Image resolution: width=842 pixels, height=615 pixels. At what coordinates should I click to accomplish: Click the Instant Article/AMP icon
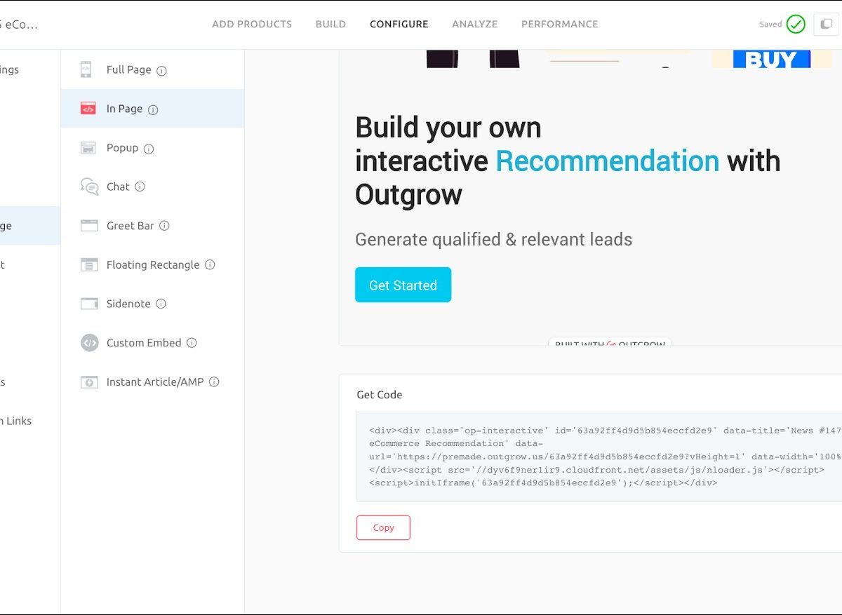pos(89,382)
